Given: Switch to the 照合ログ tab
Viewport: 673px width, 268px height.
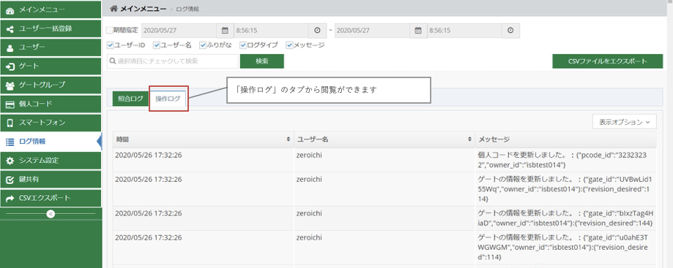Looking at the screenshot, I should click(x=130, y=99).
